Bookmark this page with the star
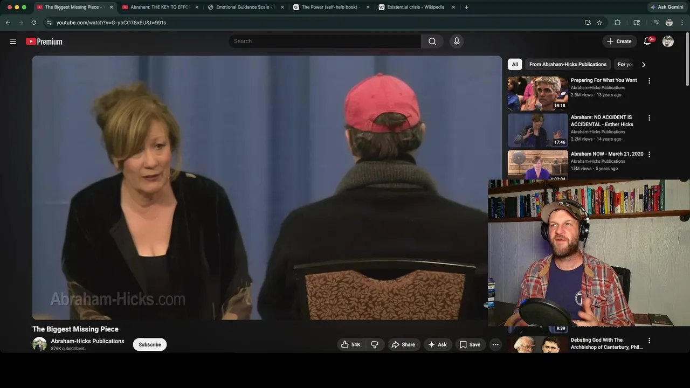This screenshot has width=690, height=388. [x=599, y=23]
